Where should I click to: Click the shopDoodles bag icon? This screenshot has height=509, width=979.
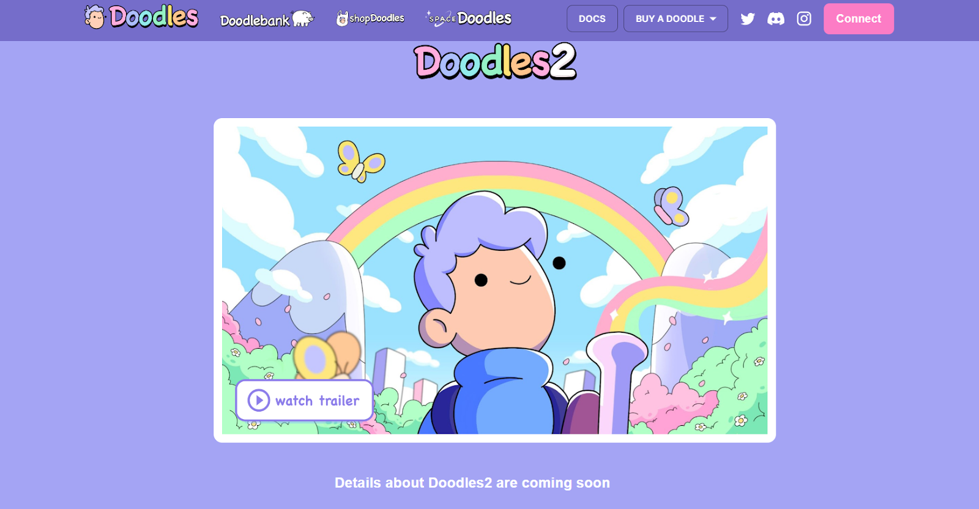click(x=342, y=19)
